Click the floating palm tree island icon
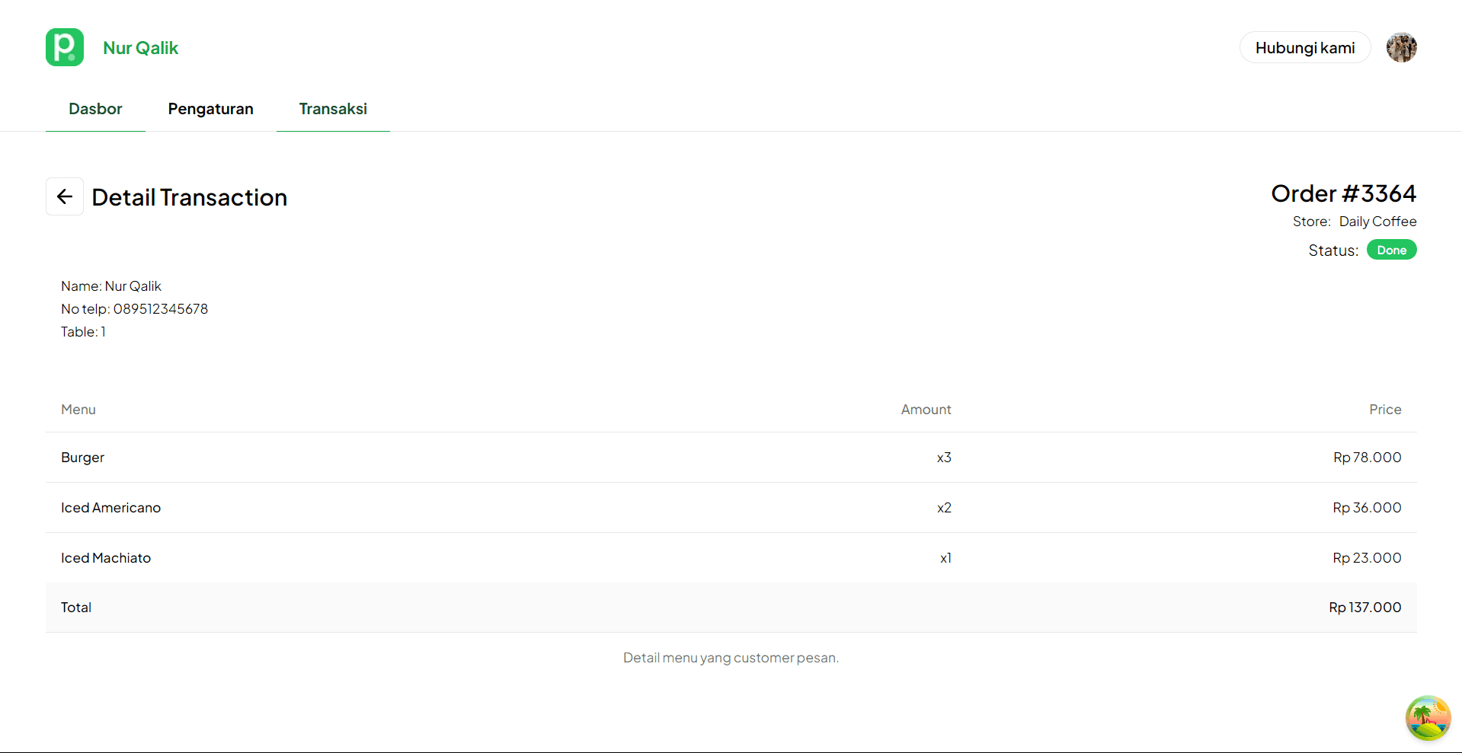Screen dimensions: 1462x753 pos(1428,718)
